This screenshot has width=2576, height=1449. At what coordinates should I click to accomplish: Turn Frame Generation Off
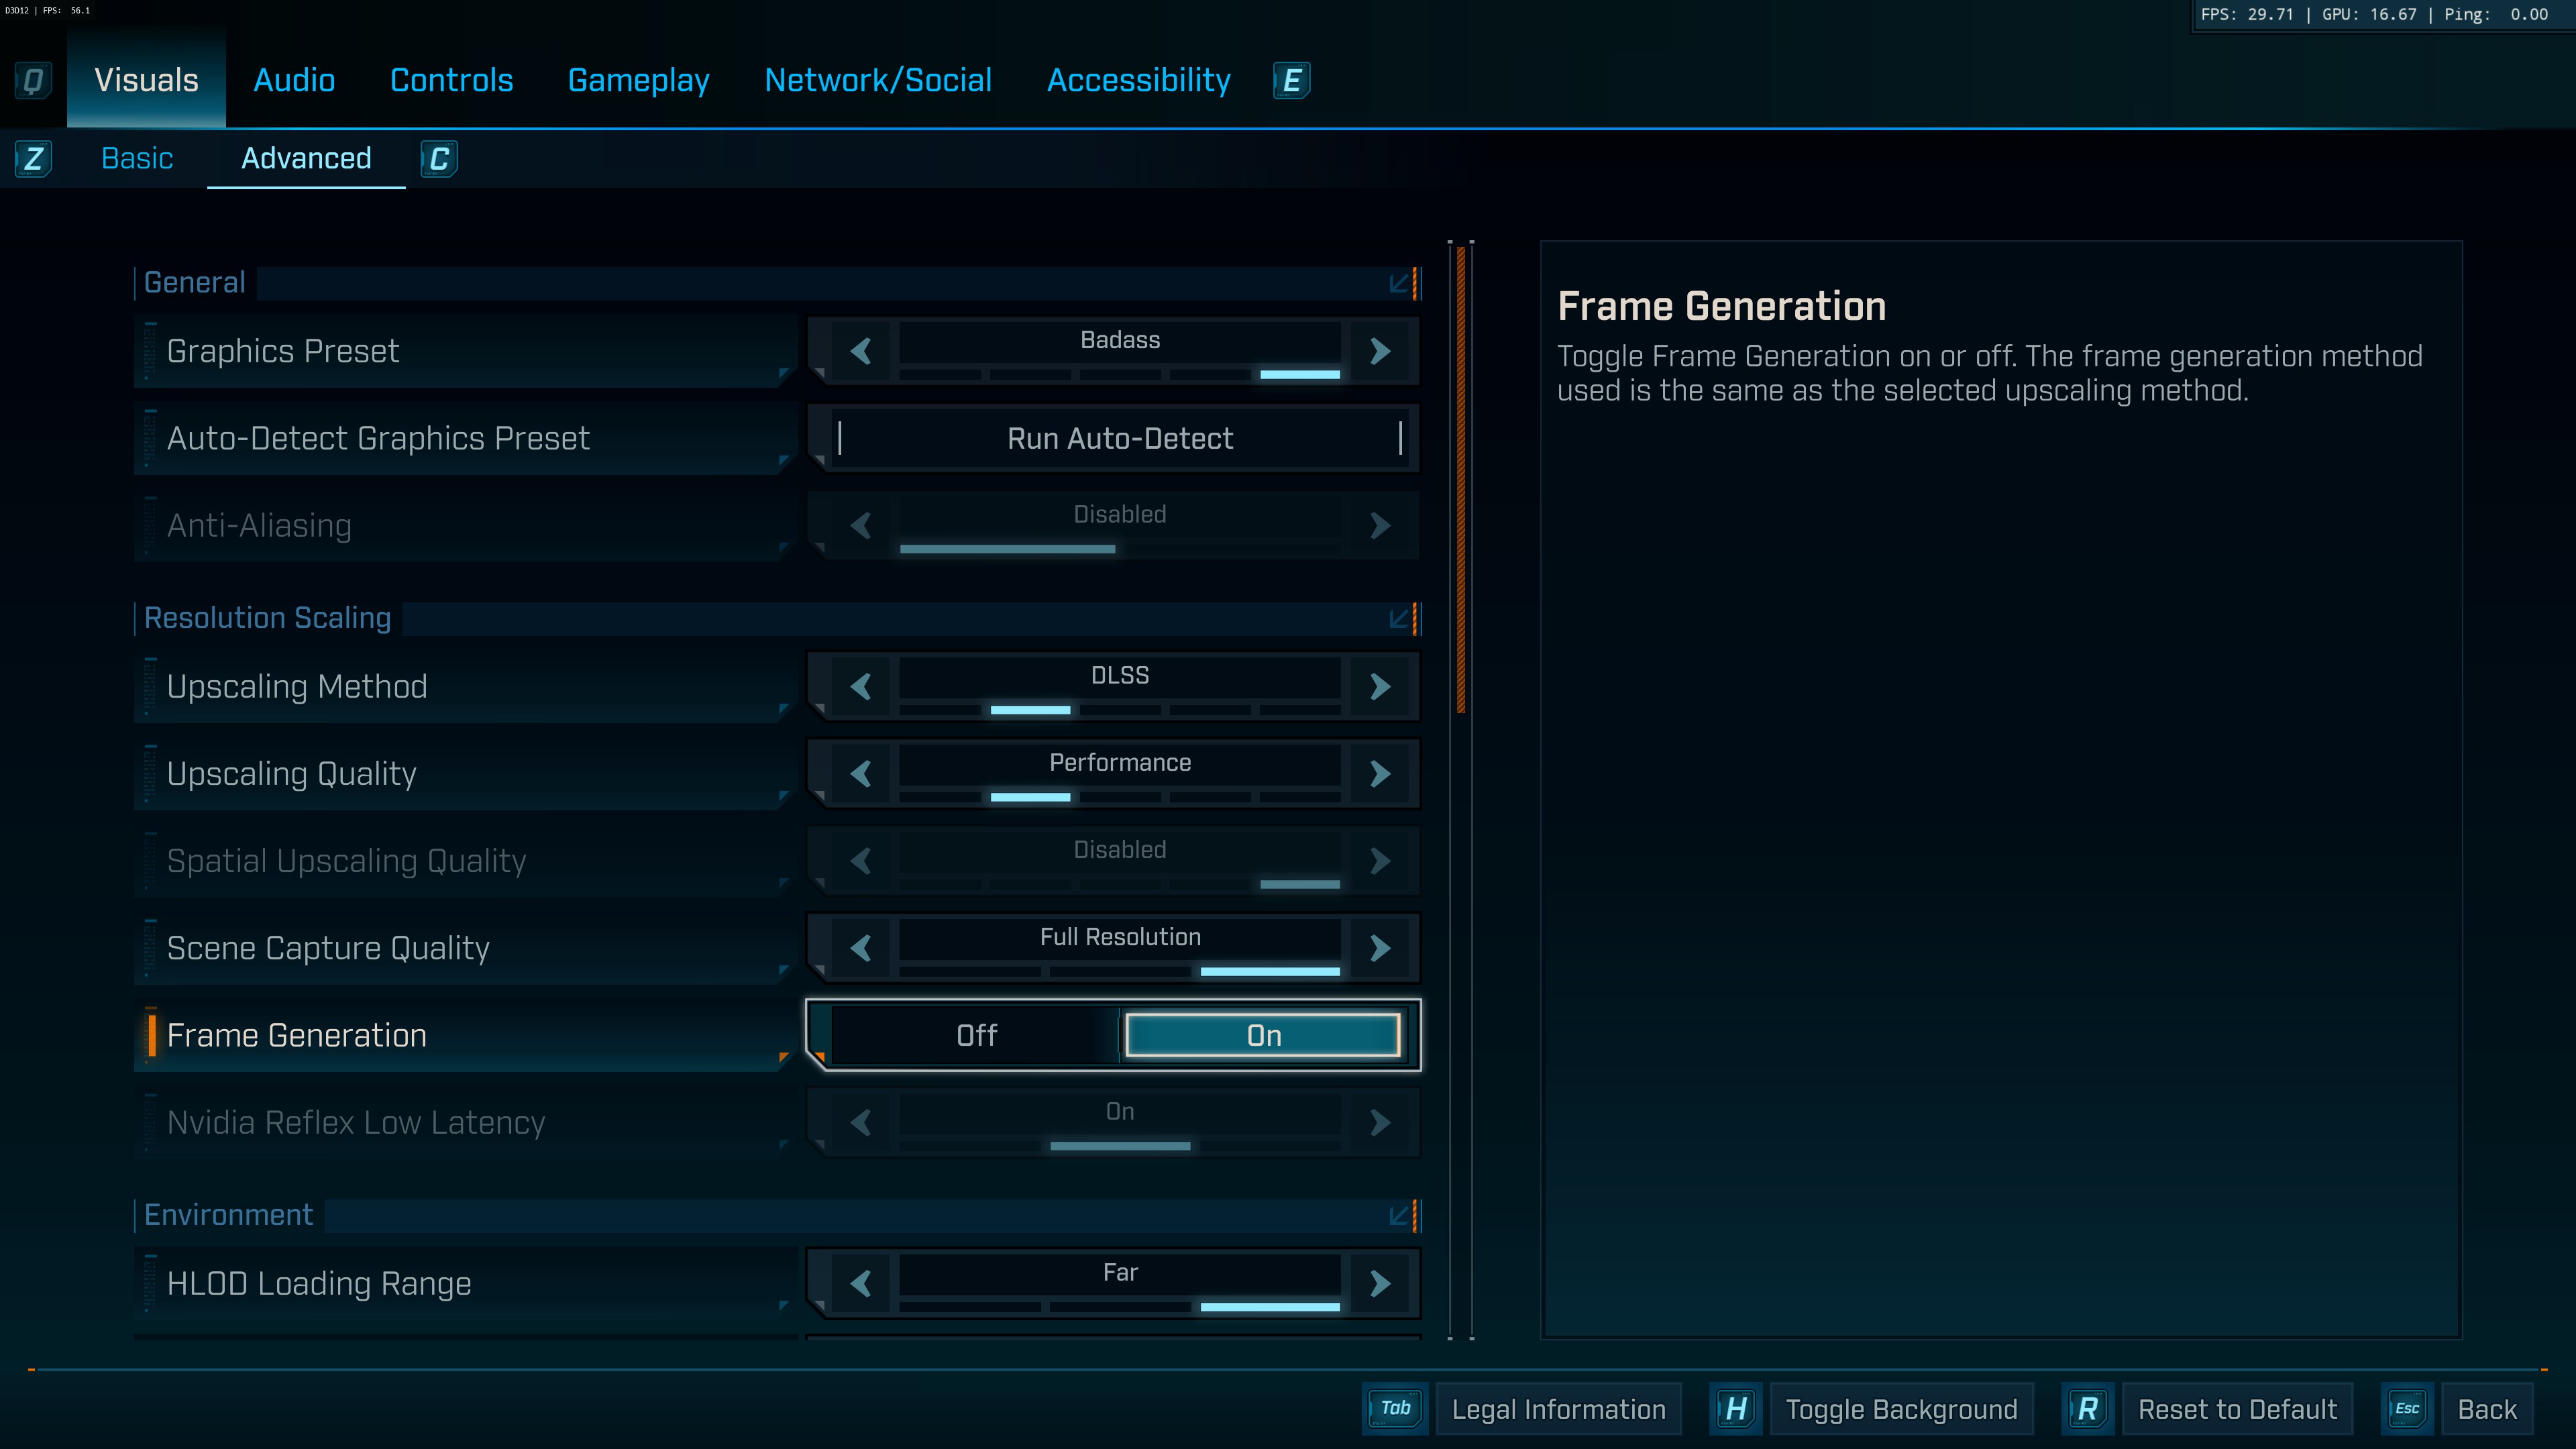coord(976,1035)
